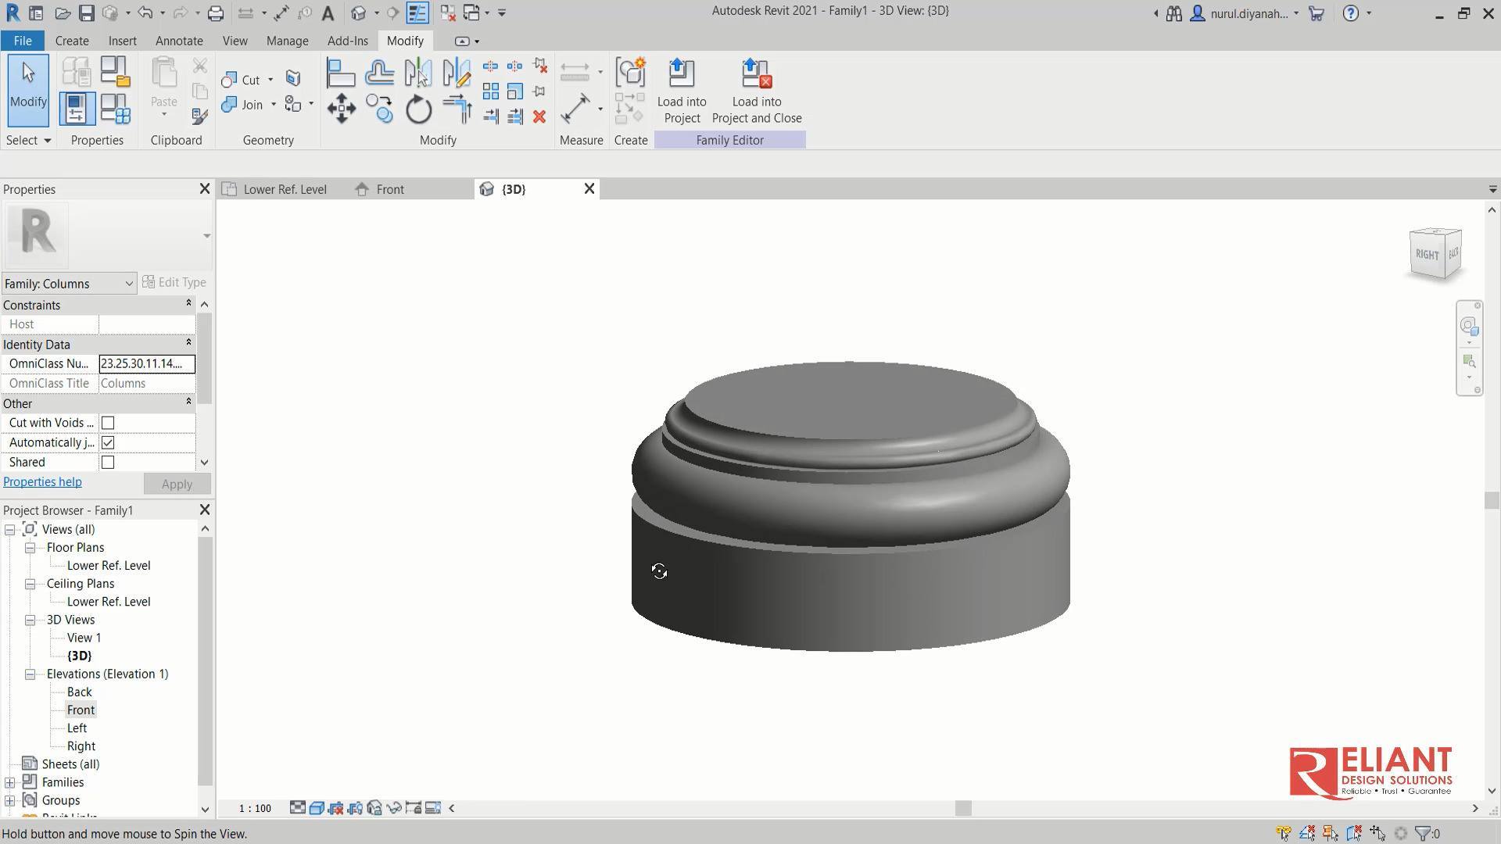Open the File menu
This screenshot has width=1501, height=844.
pyautogui.click(x=23, y=41)
